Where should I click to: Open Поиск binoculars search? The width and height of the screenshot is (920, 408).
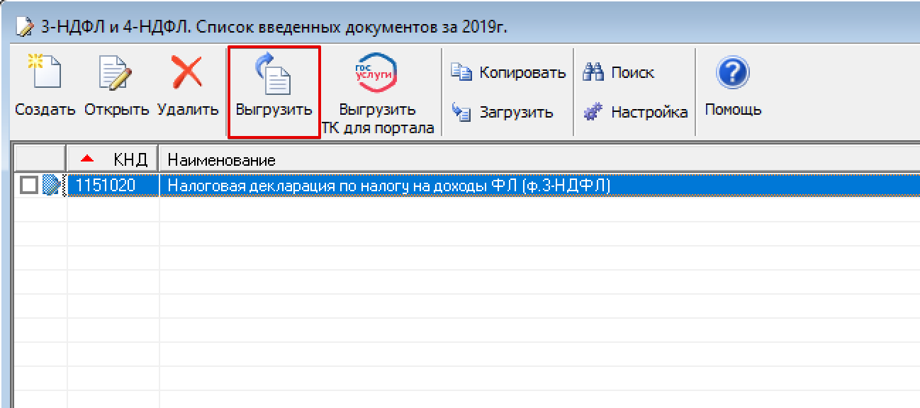click(617, 72)
